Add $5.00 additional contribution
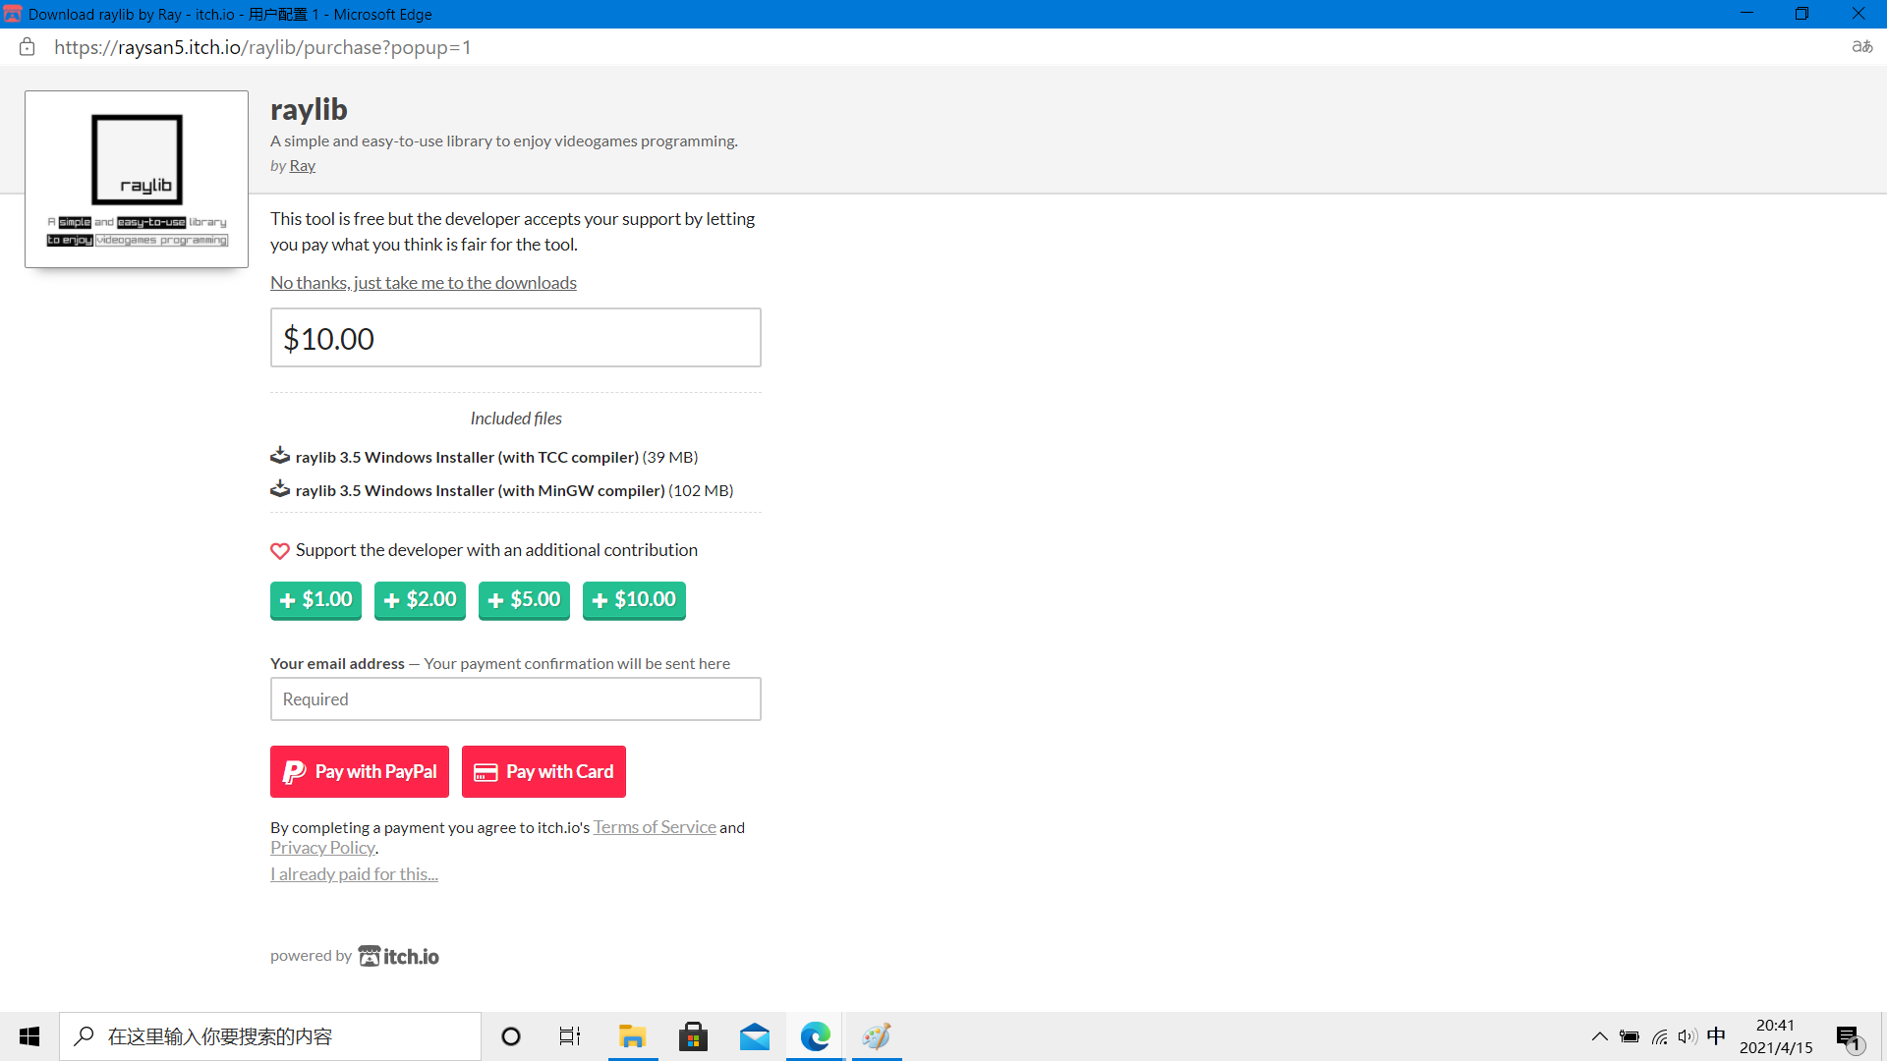This screenshot has height=1061, width=1887. coord(524,599)
